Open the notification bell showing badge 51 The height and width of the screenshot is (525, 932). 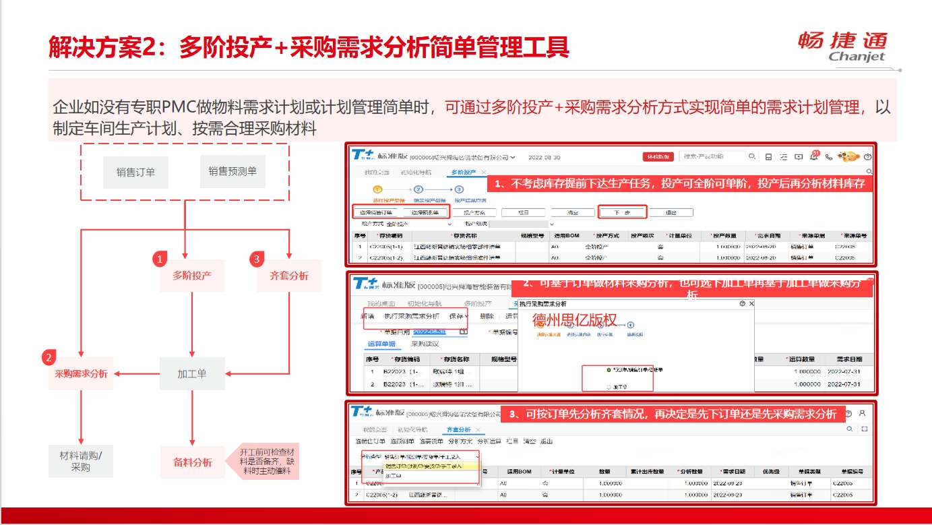(x=815, y=156)
